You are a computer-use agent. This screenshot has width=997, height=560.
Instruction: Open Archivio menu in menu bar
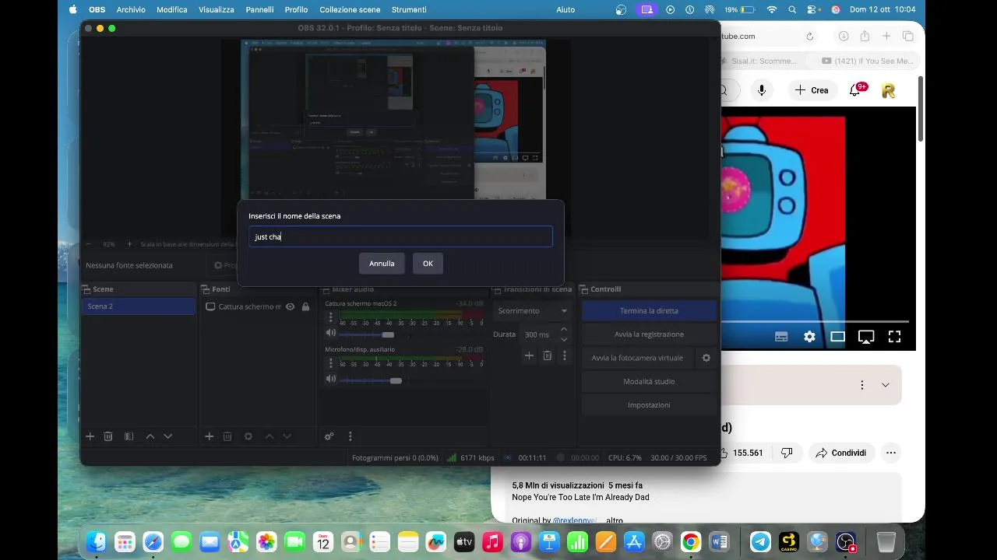point(131,9)
